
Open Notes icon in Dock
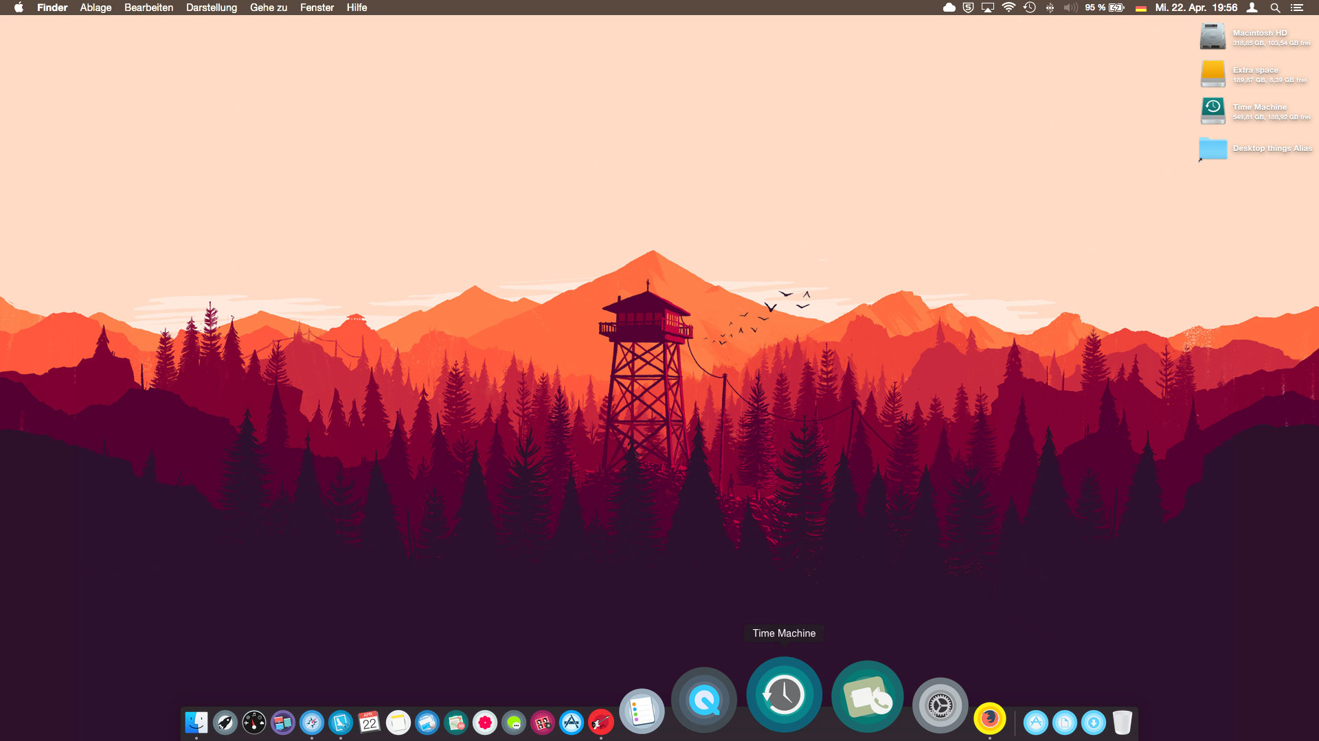398,722
